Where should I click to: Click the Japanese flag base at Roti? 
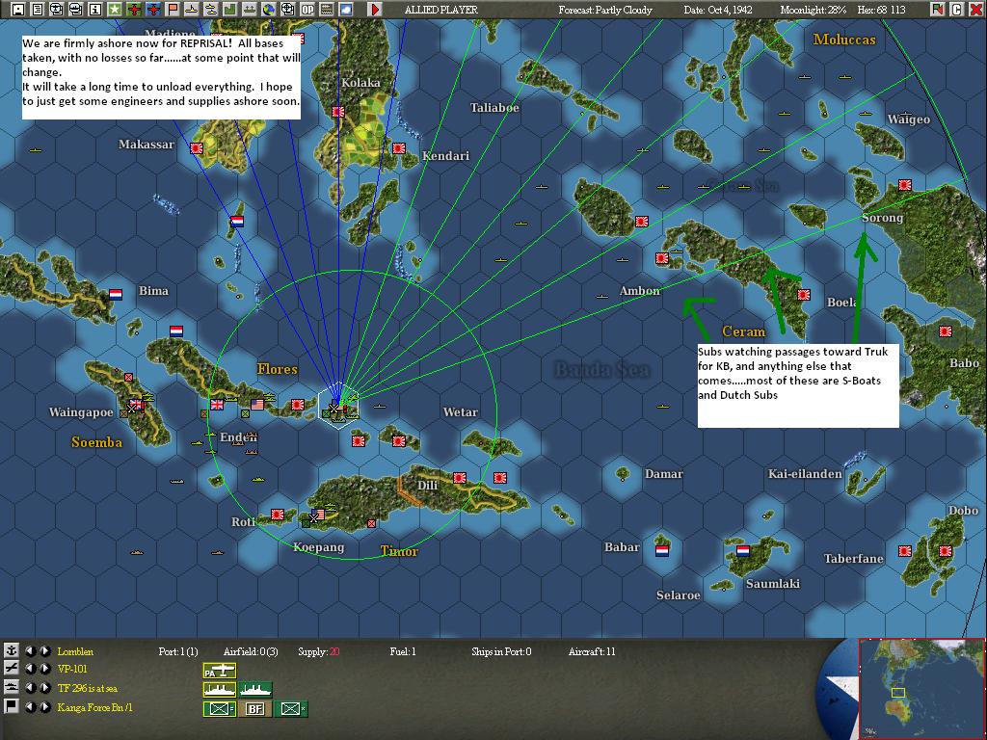277,515
